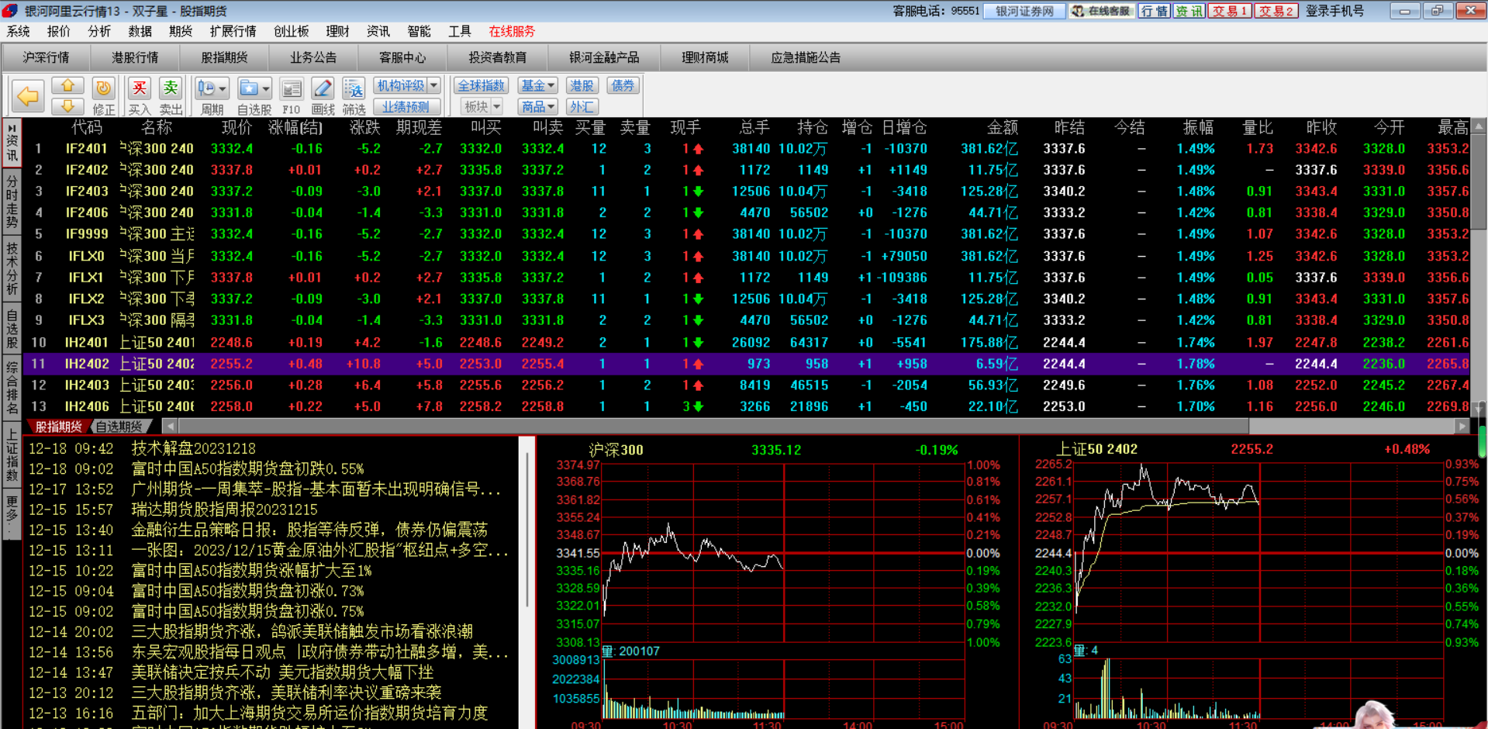
Task: Switch to the 业务公告 tab
Action: pos(313,57)
